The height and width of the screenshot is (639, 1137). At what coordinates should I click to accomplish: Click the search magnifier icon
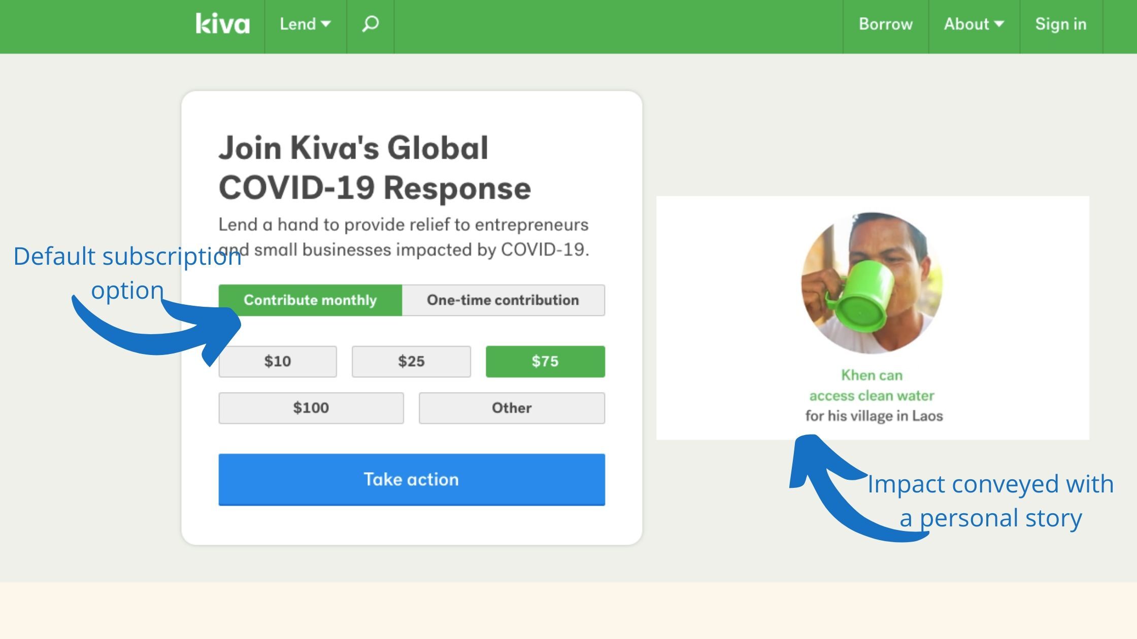(370, 23)
